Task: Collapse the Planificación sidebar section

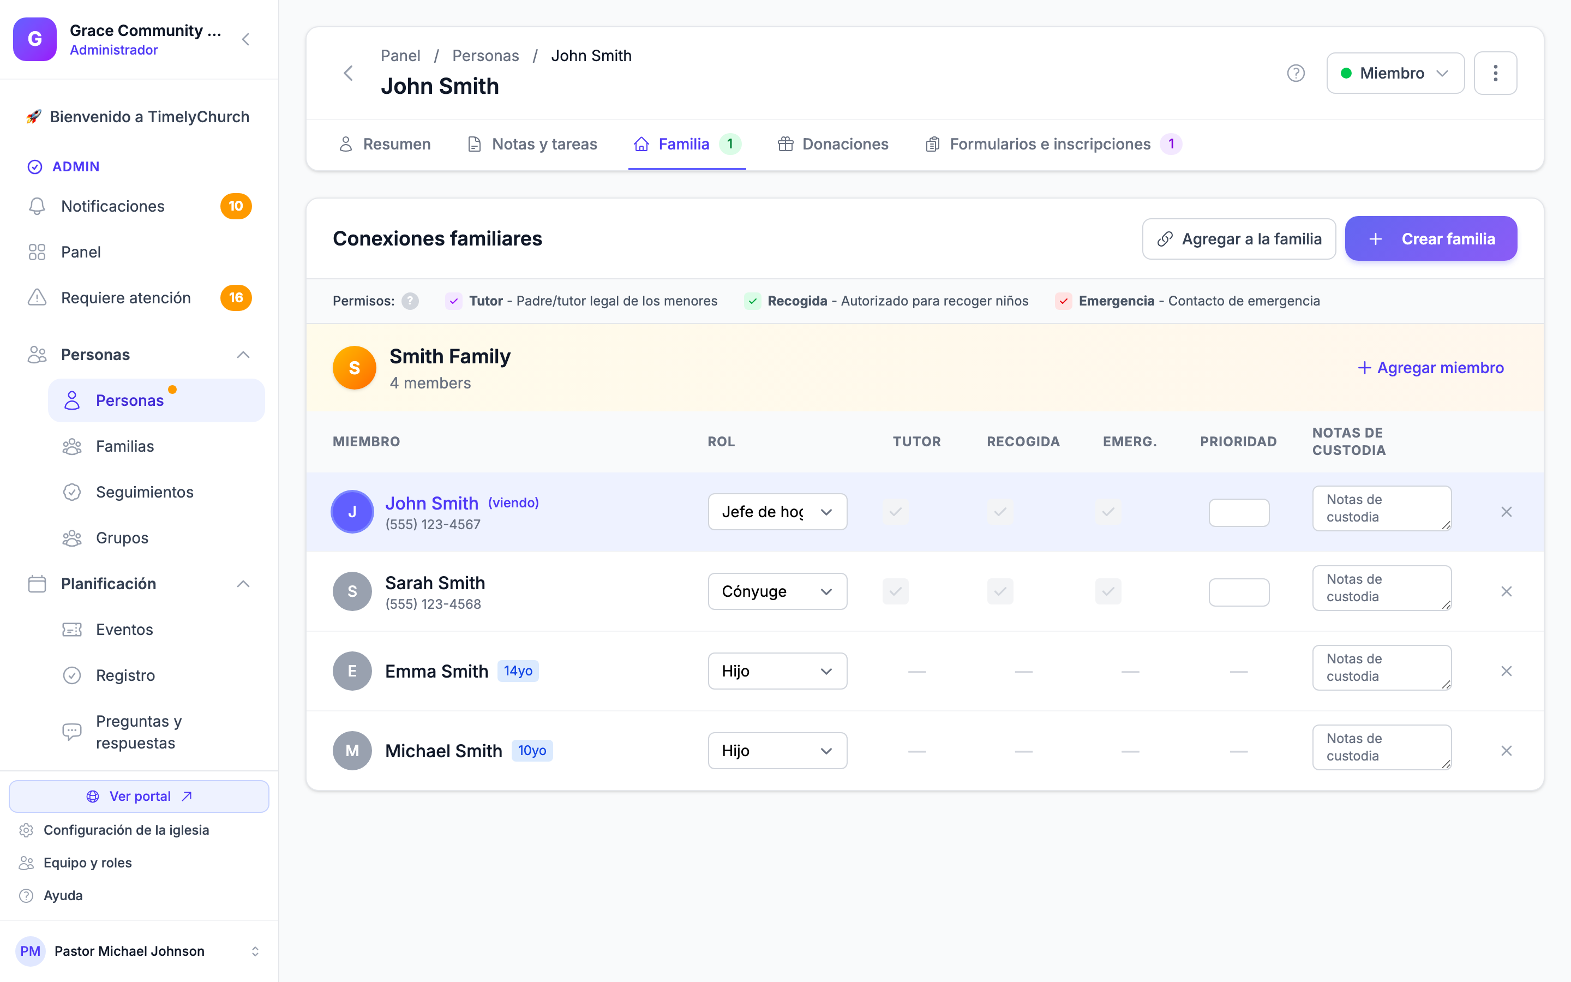Action: click(243, 584)
